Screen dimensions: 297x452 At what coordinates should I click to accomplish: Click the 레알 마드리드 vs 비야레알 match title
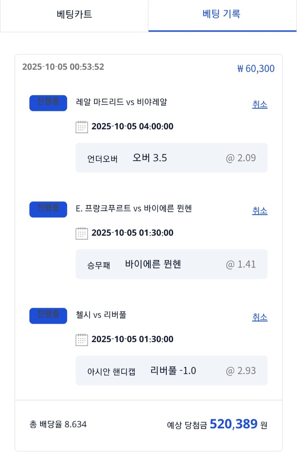(x=121, y=102)
